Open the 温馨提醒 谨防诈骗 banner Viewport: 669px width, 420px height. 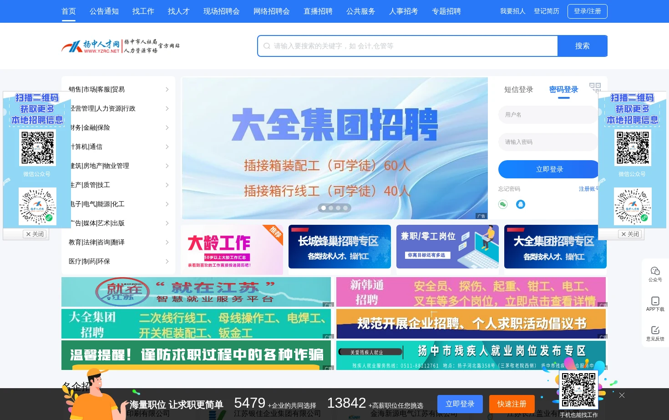pyautogui.click(x=196, y=355)
